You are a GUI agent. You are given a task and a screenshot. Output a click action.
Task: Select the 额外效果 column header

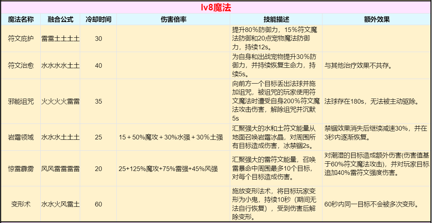tap(377, 19)
